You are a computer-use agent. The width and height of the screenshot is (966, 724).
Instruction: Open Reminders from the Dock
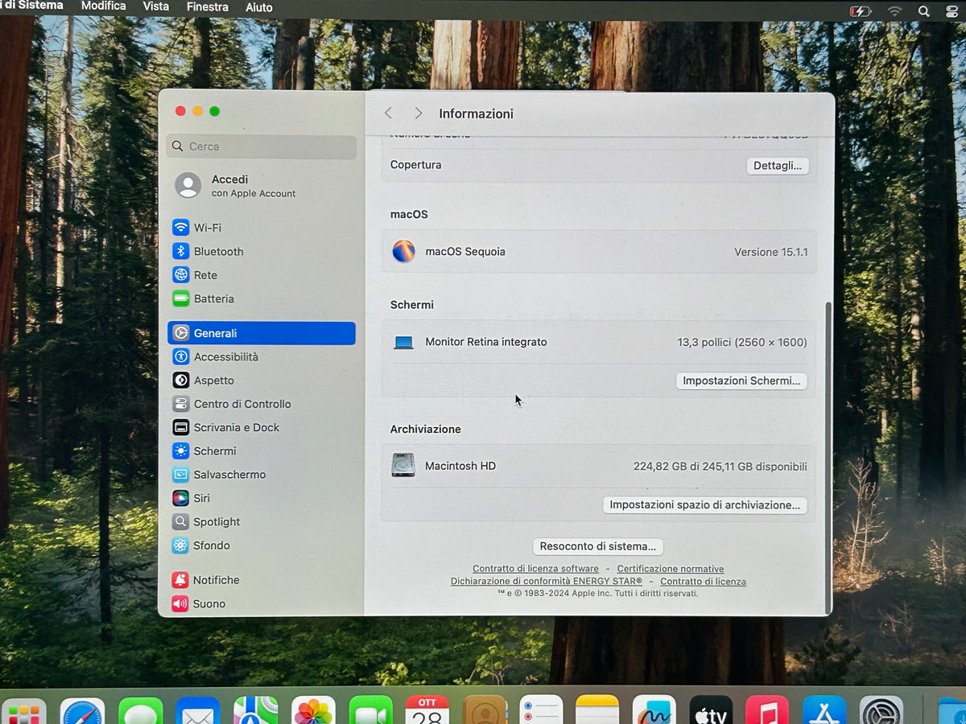[x=541, y=711]
